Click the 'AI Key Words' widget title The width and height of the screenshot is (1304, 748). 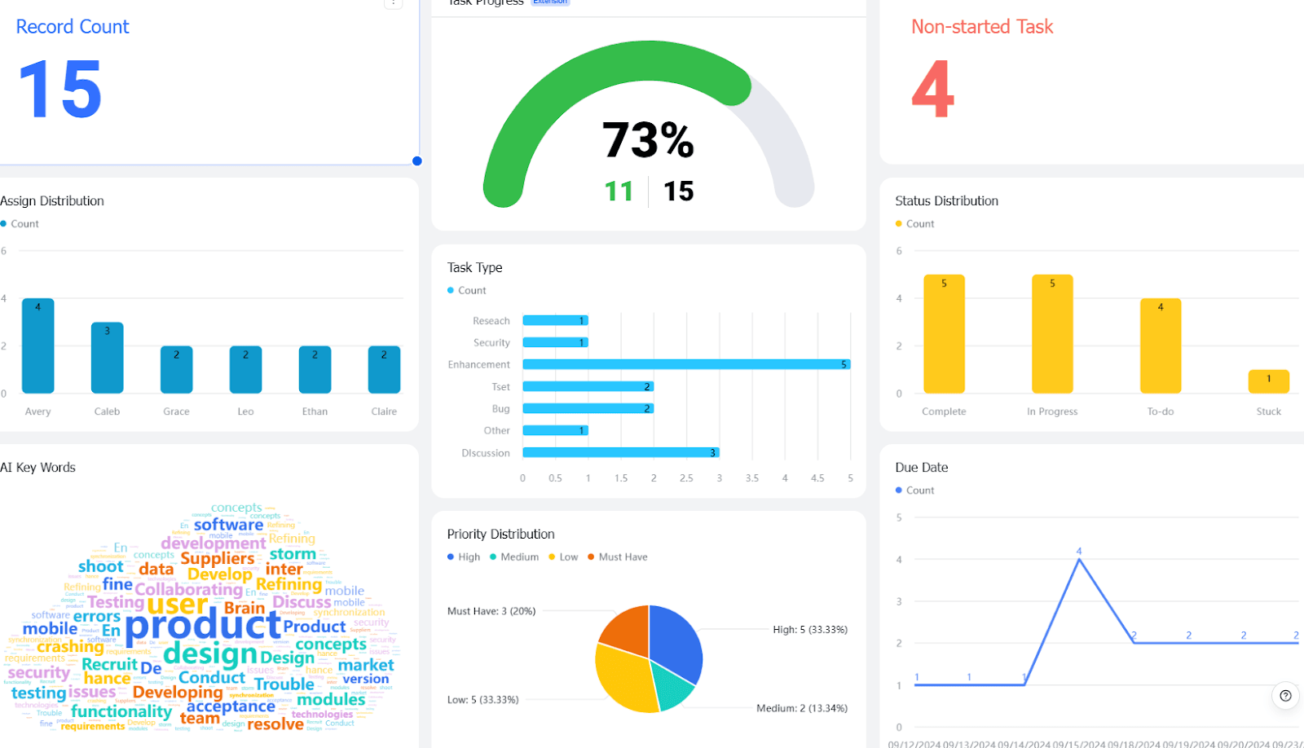(37, 467)
